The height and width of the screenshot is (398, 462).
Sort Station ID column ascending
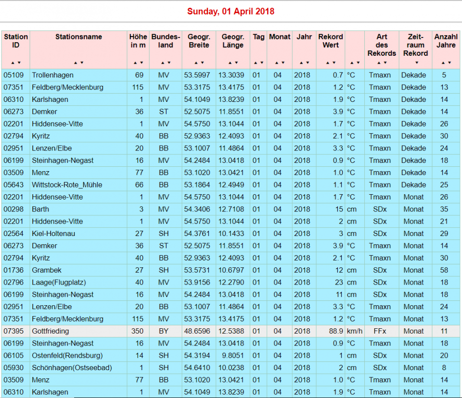tap(13, 62)
